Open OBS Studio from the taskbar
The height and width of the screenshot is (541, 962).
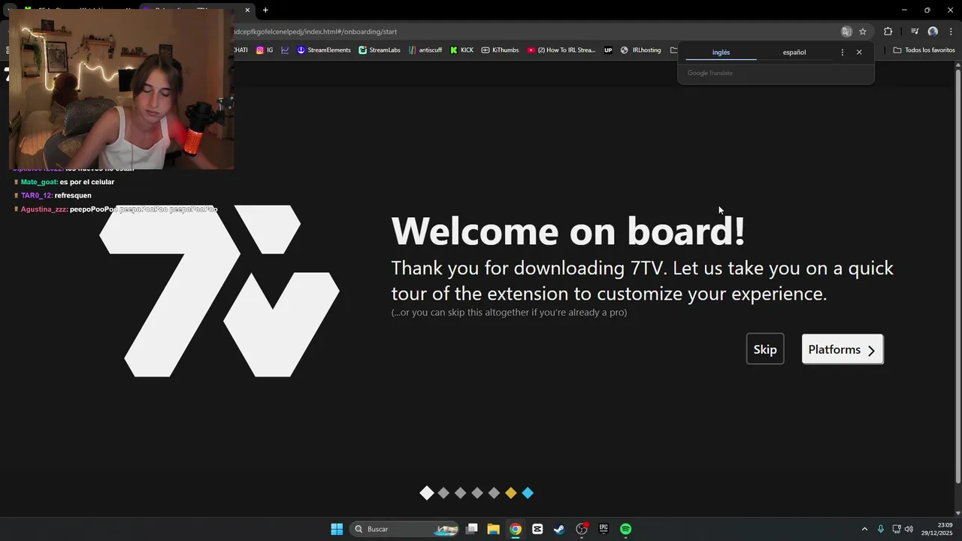click(x=582, y=529)
